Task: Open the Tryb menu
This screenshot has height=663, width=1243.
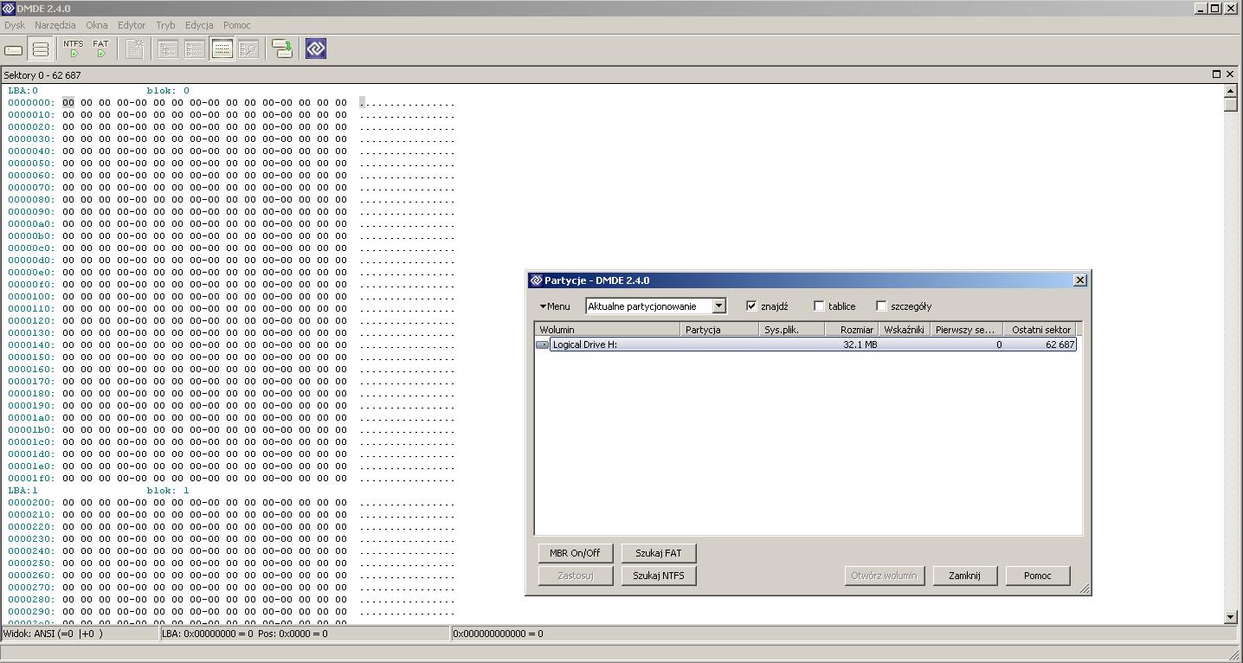Action: [x=165, y=25]
